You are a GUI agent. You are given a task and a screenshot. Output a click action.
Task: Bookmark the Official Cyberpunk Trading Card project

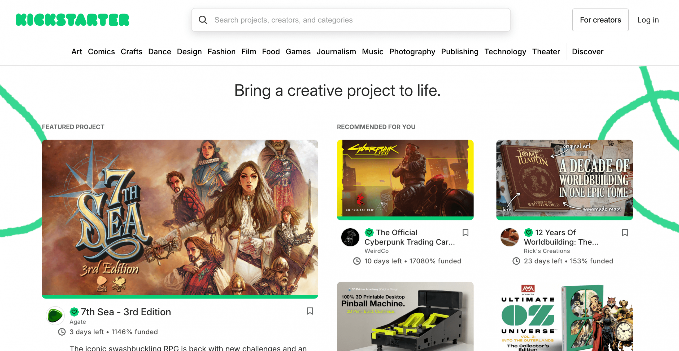pyautogui.click(x=465, y=233)
